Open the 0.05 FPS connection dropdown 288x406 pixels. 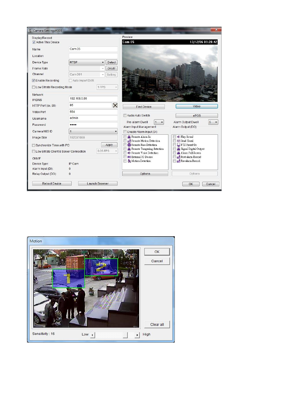tap(107, 151)
